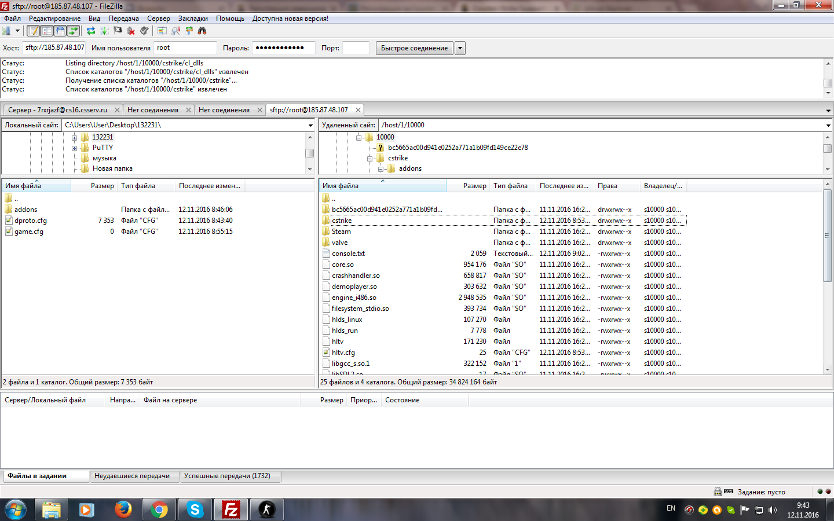
Task: Click the remote file list vertical scrollbar thumb
Action: 828,235
